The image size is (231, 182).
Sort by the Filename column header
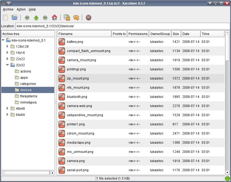point(84,34)
